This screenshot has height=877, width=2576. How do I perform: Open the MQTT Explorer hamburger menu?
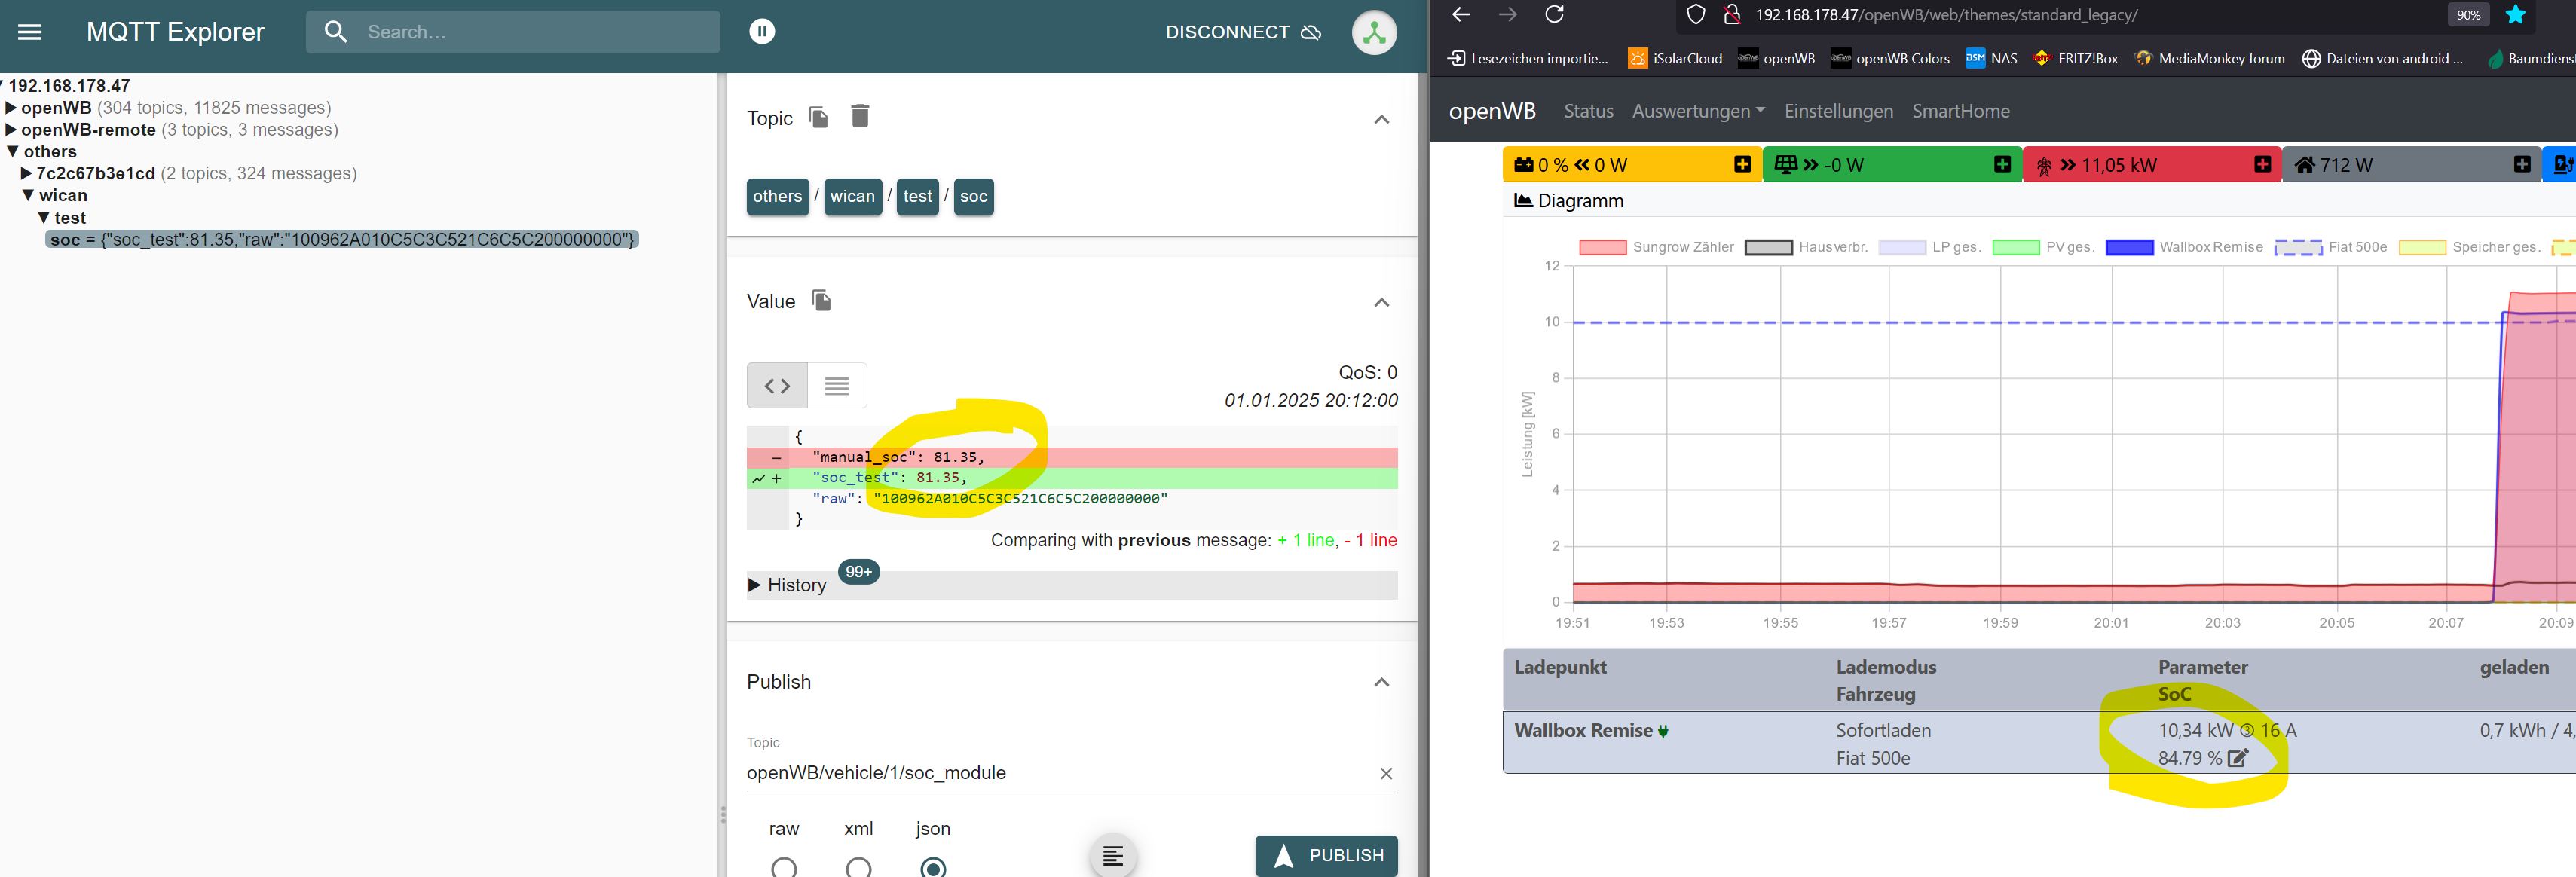pyautogui.click(x=30, y=32)
